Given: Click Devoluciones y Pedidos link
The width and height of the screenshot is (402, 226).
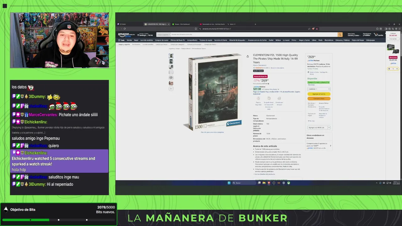Looking at the screenshot, I should [x=367, y=35].
